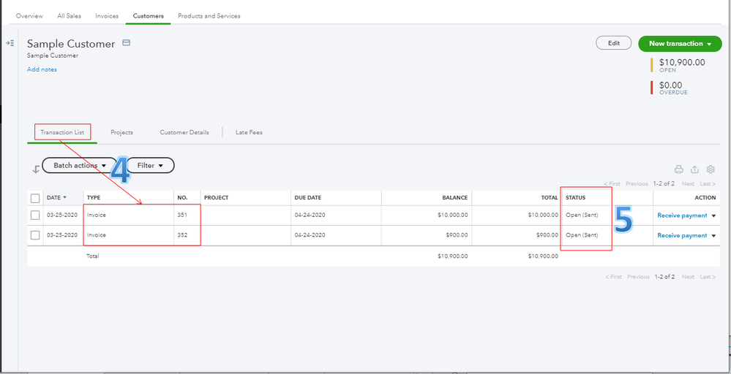Image resolution: width=731 pixels, height=374 pixels.
Task: Expand the left navigation panel icon
Action: 10,44
